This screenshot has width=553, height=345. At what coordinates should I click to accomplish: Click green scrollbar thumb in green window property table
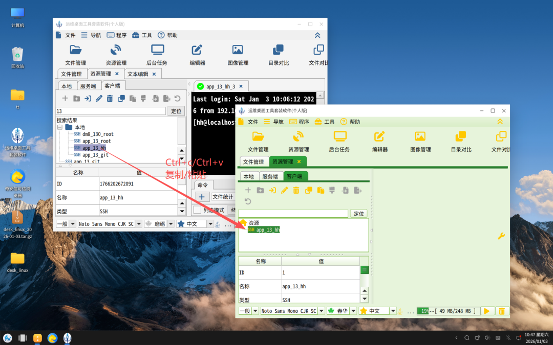[365, 270]
